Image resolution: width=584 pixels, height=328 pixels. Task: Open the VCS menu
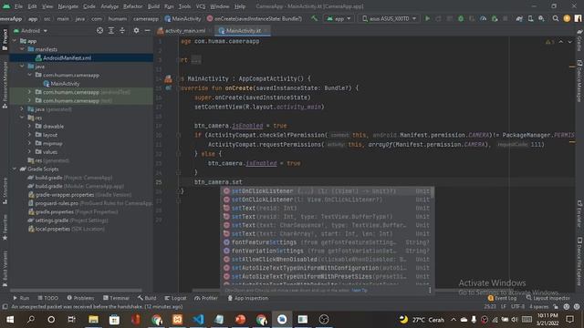click(201, 6)
